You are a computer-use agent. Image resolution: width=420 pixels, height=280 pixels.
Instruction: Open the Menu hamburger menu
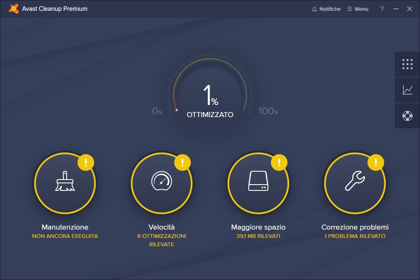[357, 9]
